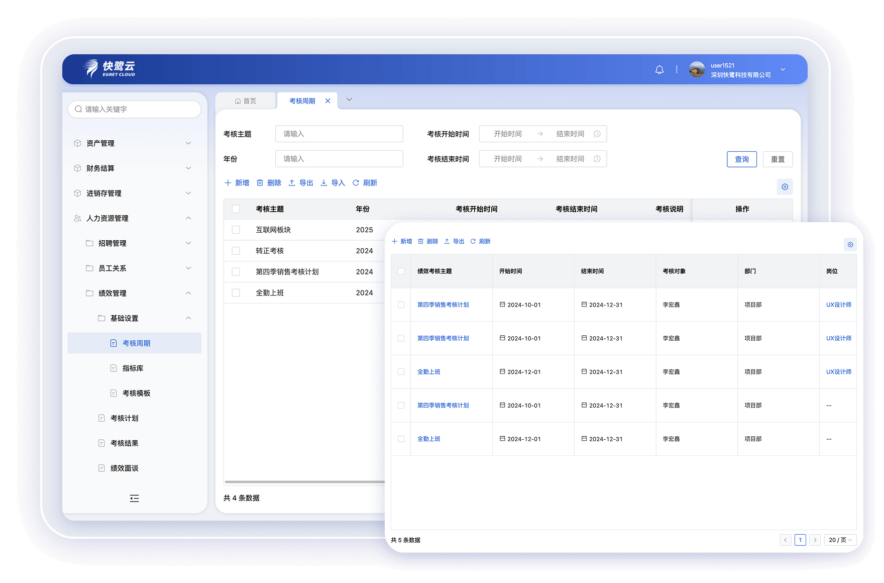
Task: Select page 1 in pagination
Action: 800,540
